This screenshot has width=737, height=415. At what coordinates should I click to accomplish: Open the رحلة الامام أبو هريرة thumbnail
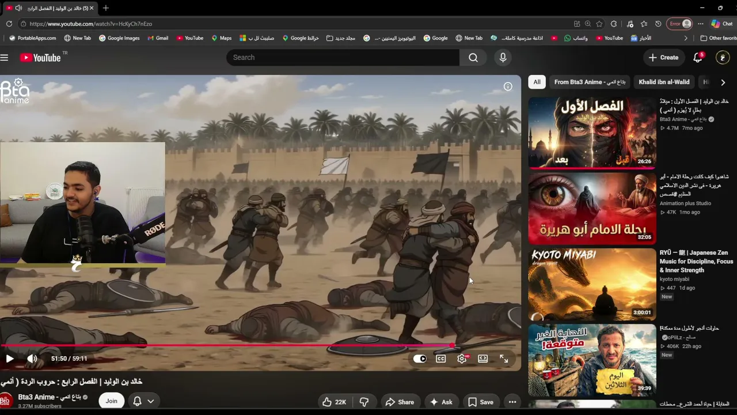(592, 209)
